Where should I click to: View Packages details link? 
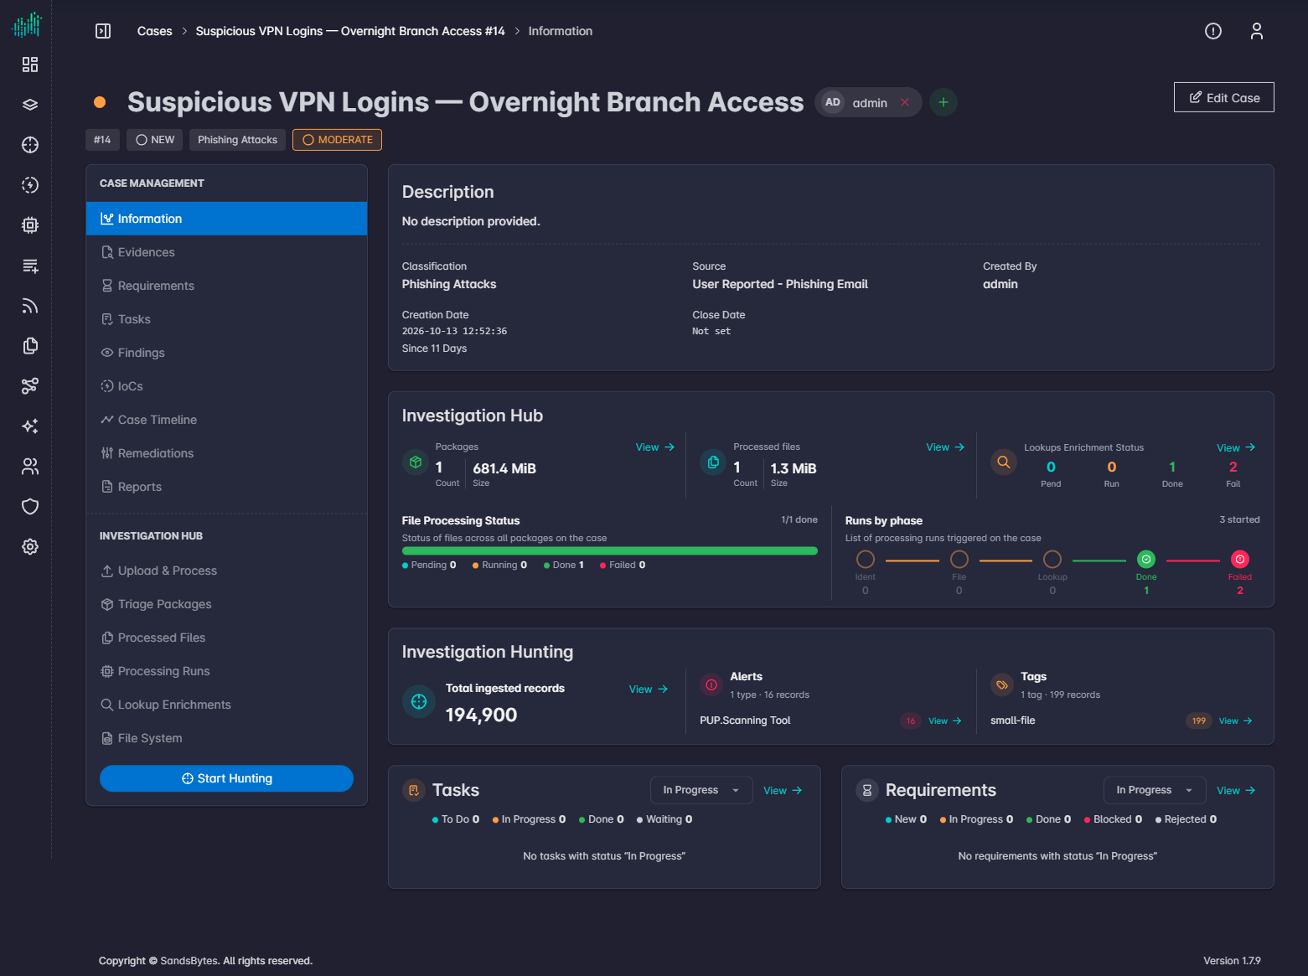click(x=655, y=447)
